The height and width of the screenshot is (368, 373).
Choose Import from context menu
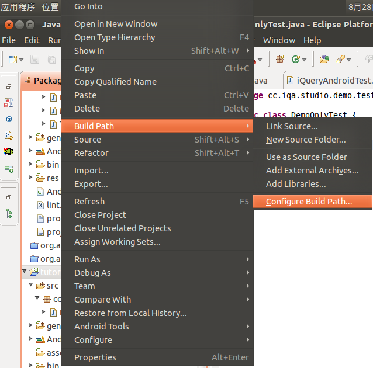pos(157,171)
